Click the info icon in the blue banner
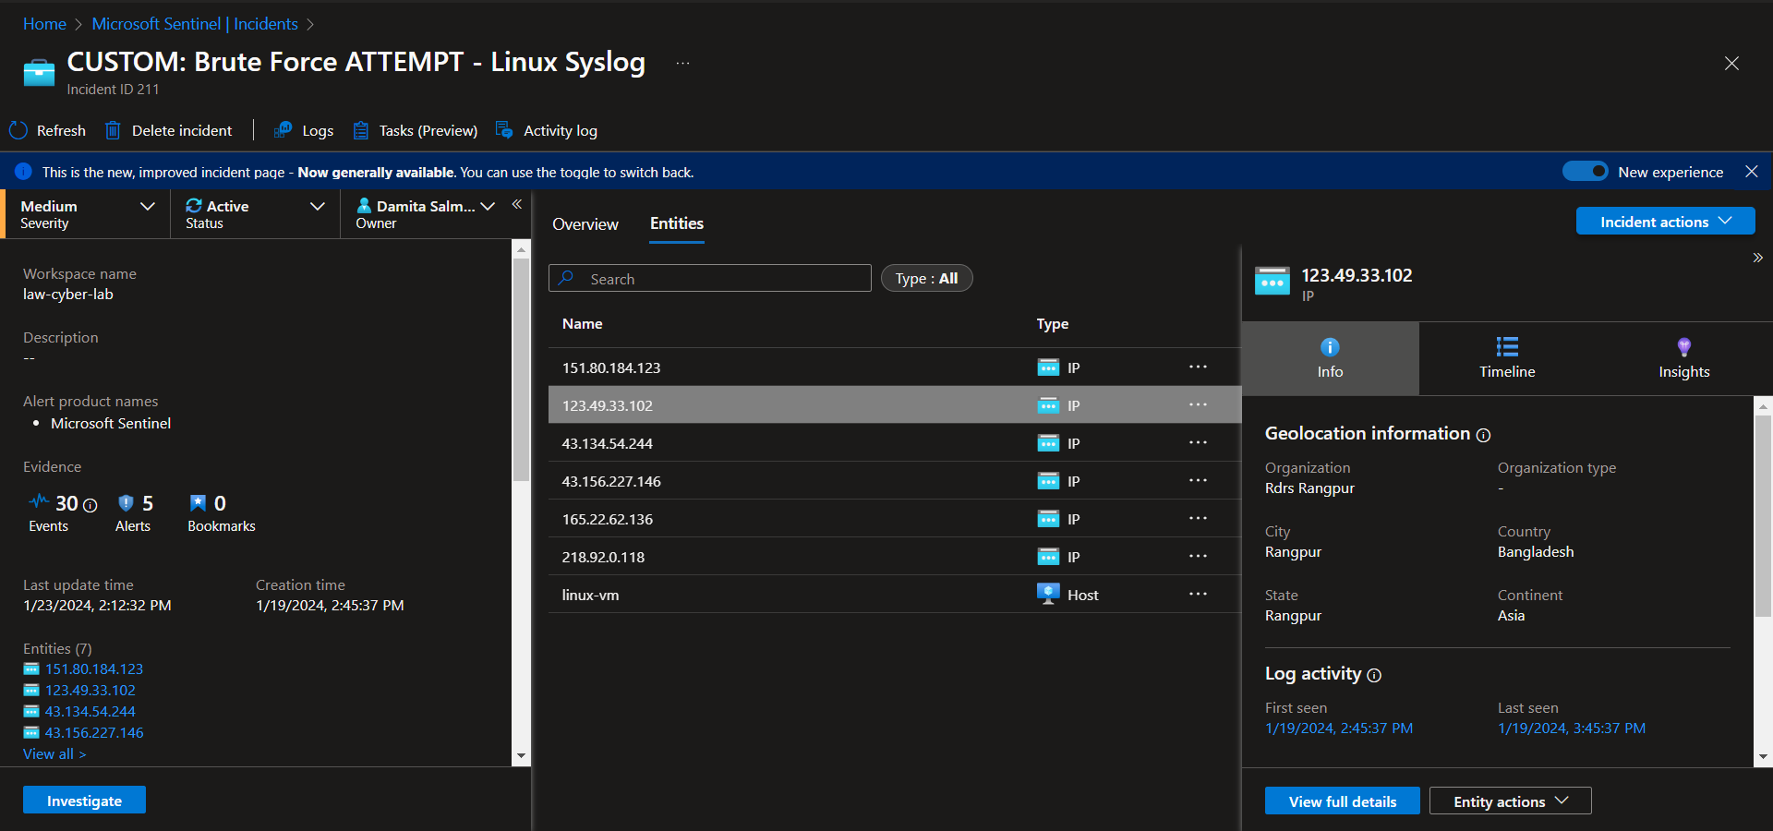The width and height of the screenshot is (1773, 831). tap(24, 172)
